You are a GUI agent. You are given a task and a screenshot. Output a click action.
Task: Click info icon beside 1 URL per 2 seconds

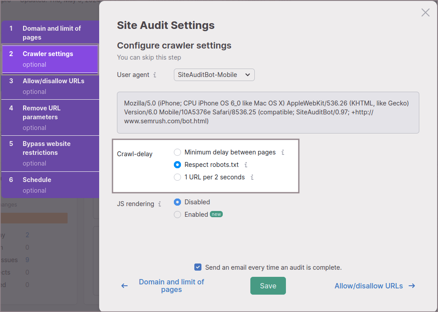pos(252,177)
